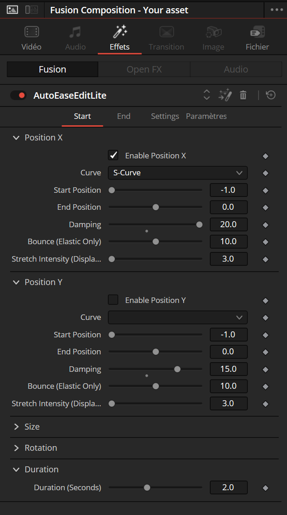Click the Duration (Seconds) slider handle
Viewport: 287px width, 515px height.
pos(147,488)
